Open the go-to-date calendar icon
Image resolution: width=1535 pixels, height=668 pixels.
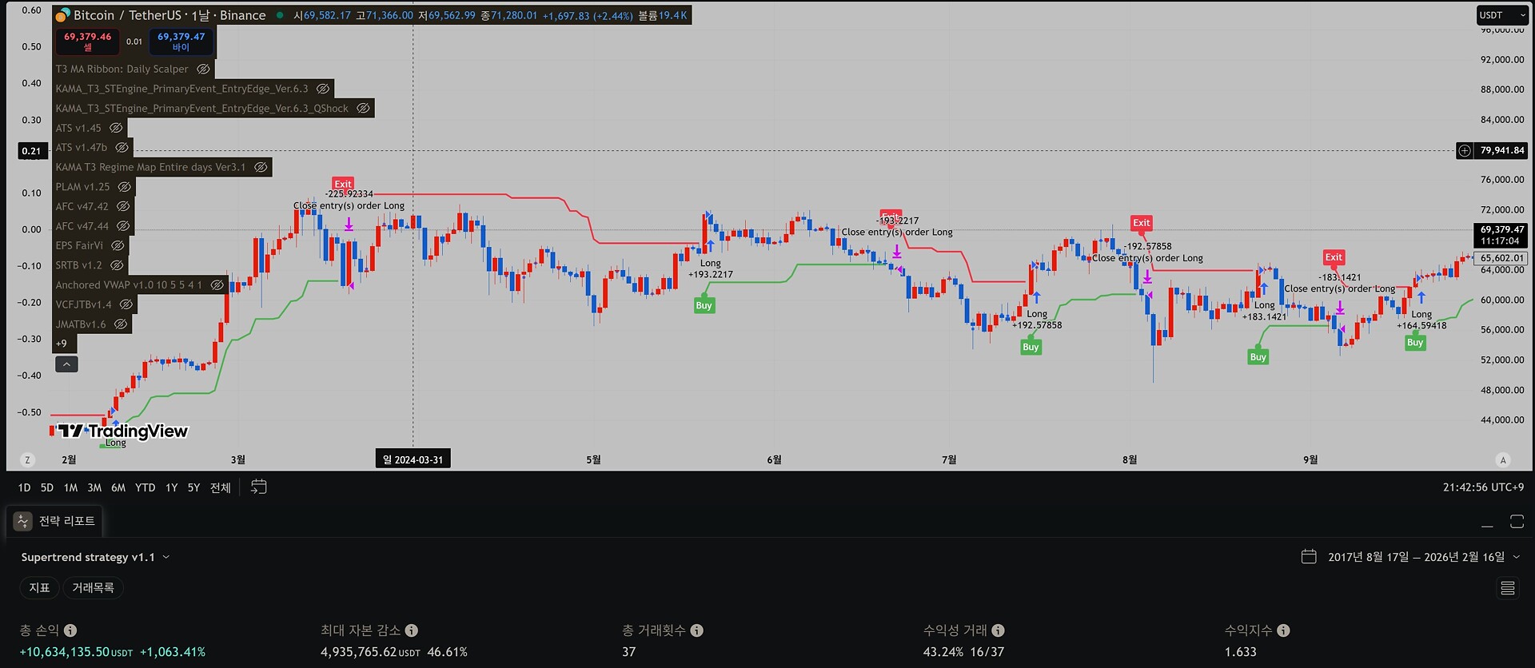click(258, 487)
